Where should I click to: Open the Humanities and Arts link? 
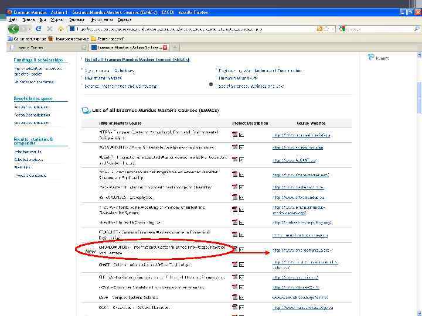pos(238,78)
